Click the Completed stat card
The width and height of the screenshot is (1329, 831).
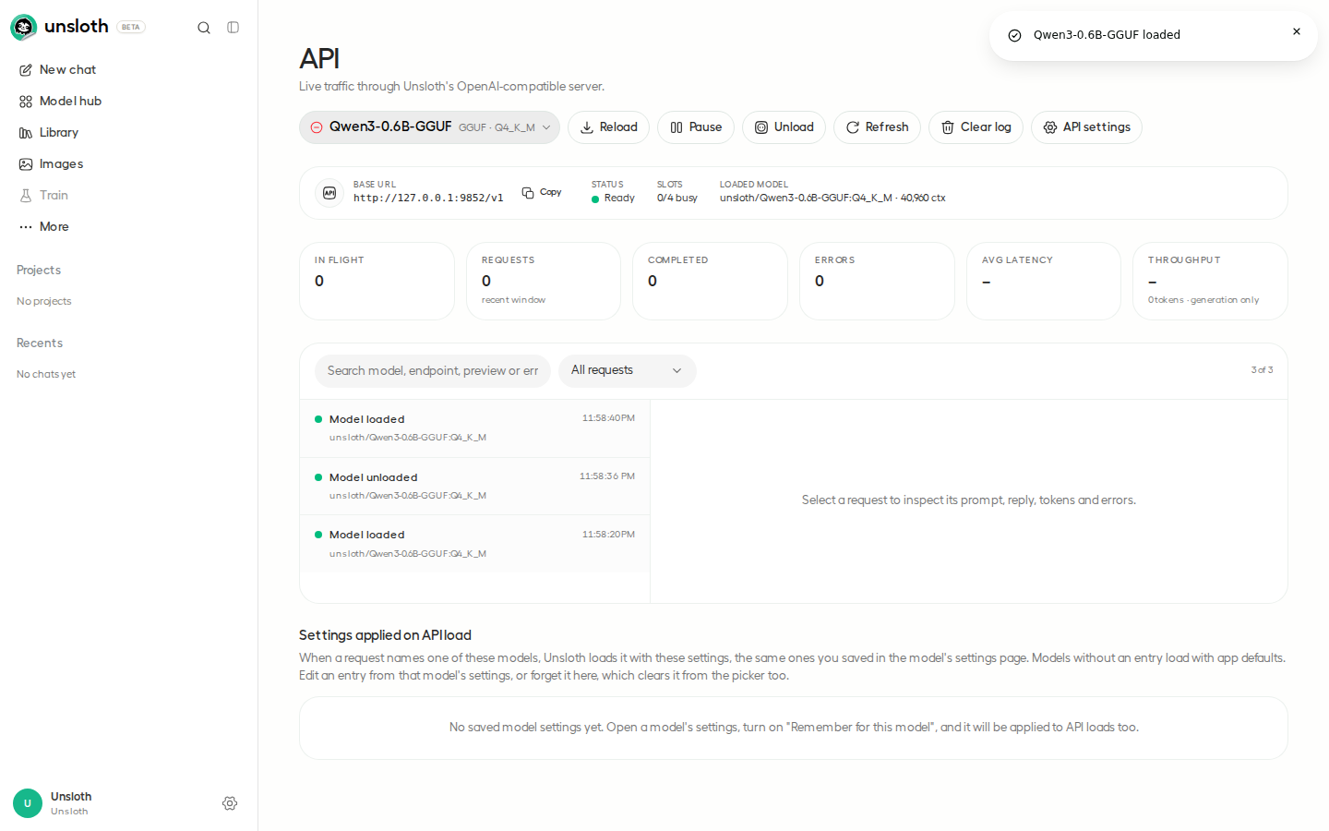coord(710,282)
